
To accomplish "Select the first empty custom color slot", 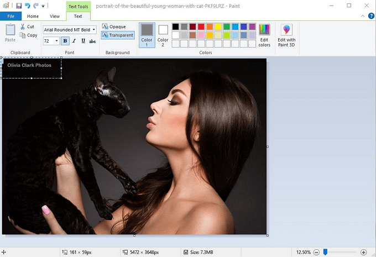I will point(175,44).
